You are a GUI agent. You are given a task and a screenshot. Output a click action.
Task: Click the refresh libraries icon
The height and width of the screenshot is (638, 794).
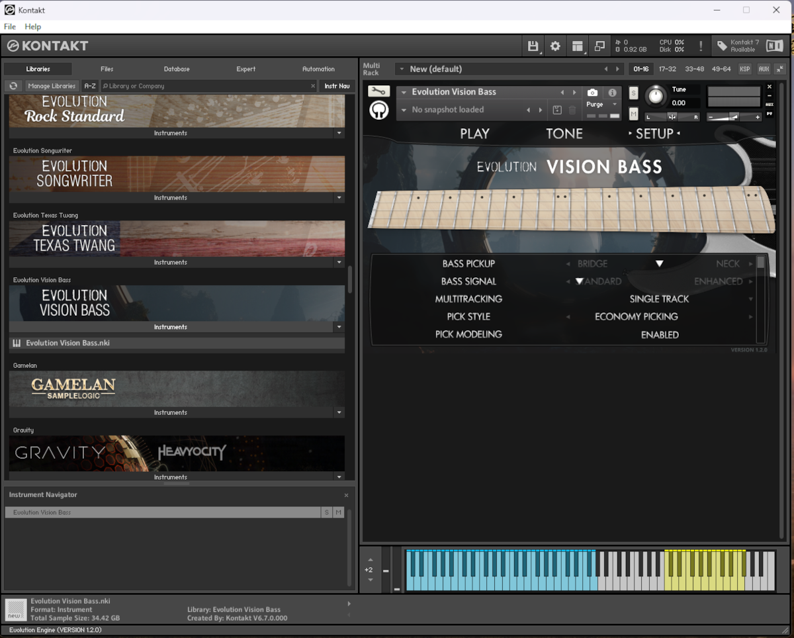13,86
